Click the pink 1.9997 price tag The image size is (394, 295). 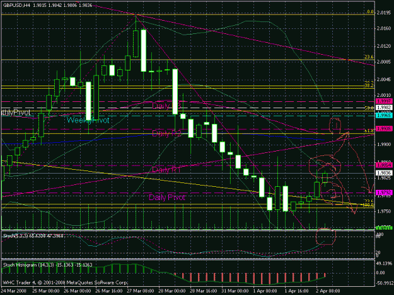(384, 101)
